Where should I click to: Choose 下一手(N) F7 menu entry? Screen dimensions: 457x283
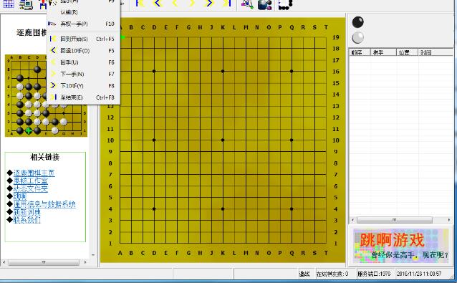[83, 74]
